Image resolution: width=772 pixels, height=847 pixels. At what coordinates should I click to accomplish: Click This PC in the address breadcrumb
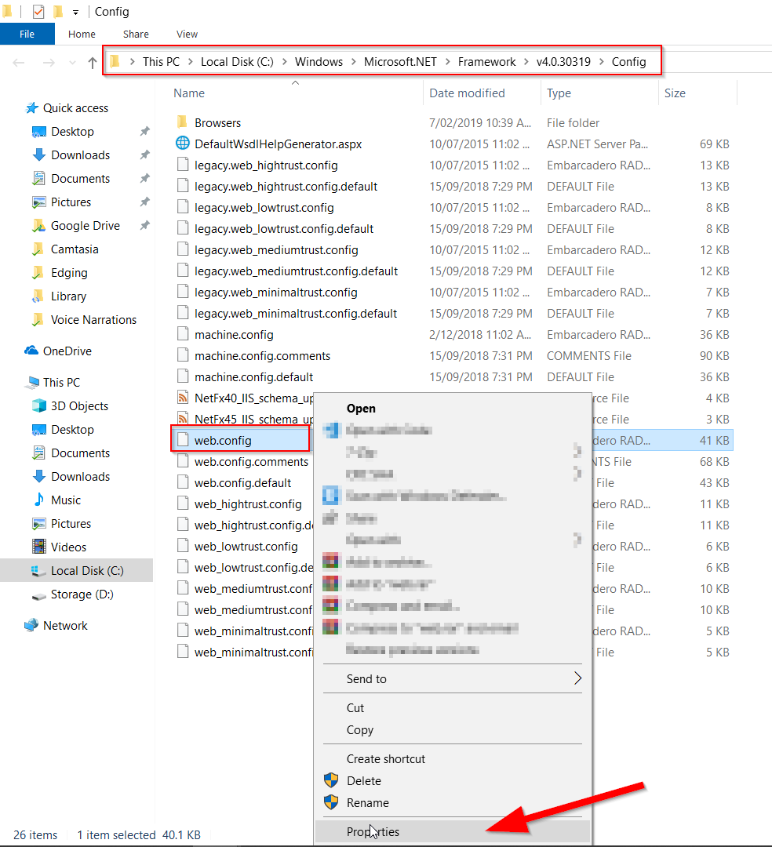(x=161, y=62)
